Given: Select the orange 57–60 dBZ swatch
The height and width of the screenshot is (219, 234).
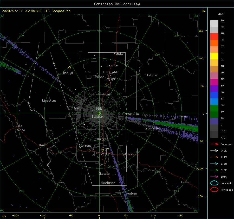Looking at the screenshot, I should (x=214, y=43).
